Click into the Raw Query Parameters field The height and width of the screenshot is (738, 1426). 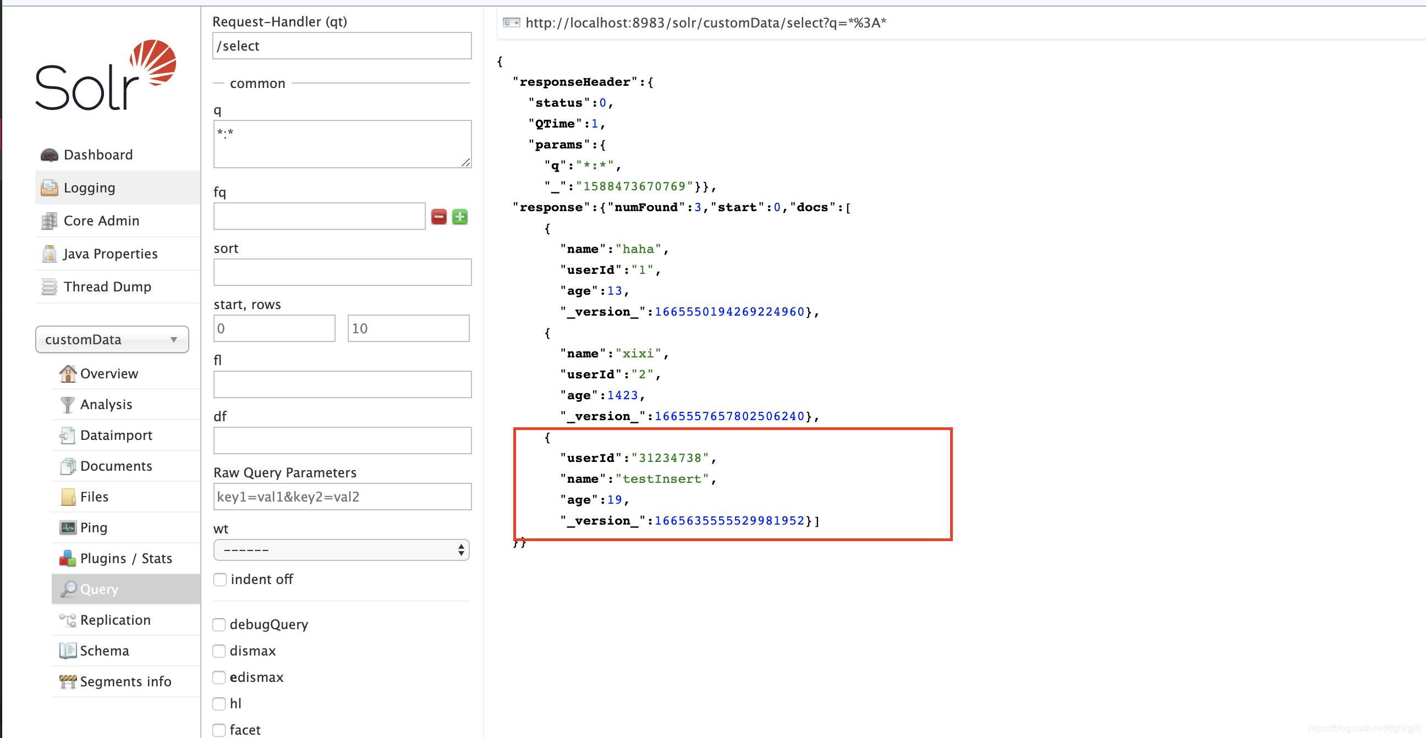(x=342, y=496)
